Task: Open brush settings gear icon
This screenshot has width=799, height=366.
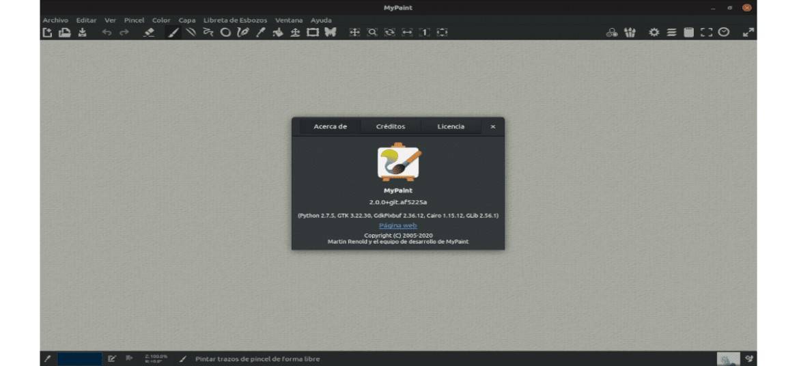Action: click(x=654, y=33)
